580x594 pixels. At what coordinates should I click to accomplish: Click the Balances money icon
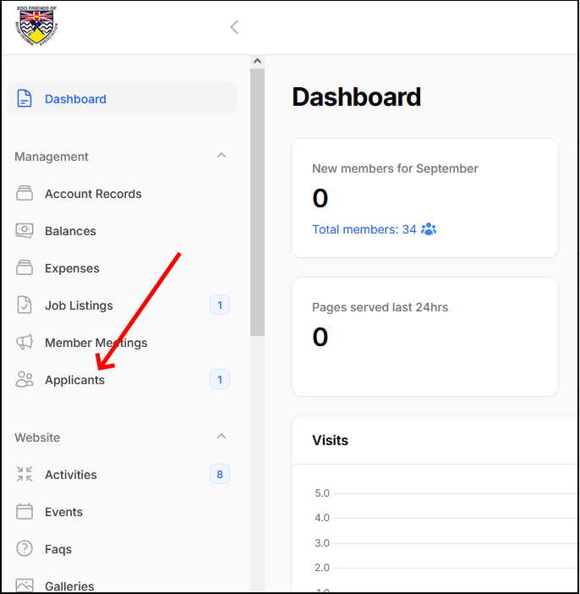[25, 231]
